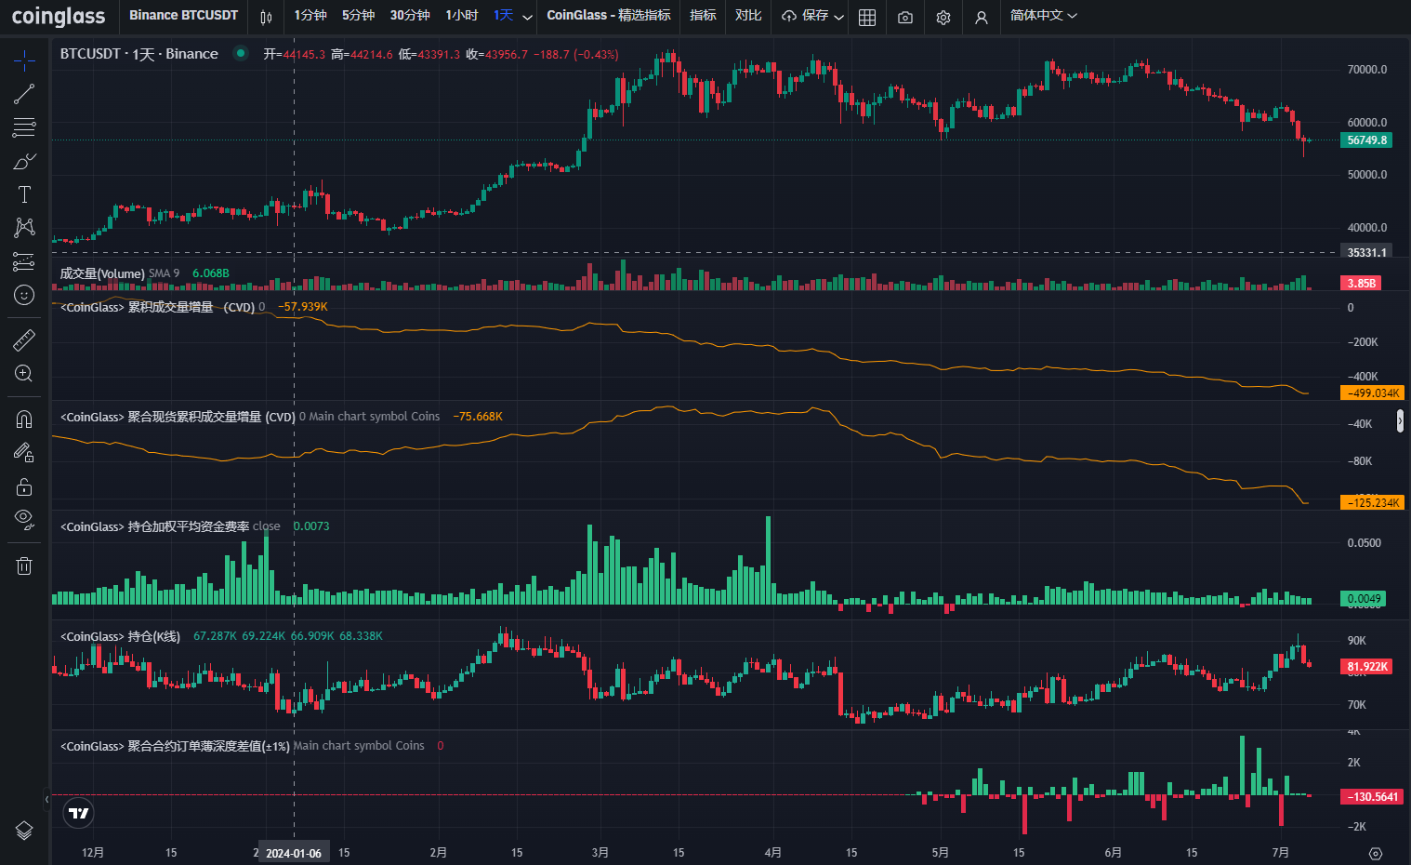Open the user account icon
1411x865 pixels.
982,17
